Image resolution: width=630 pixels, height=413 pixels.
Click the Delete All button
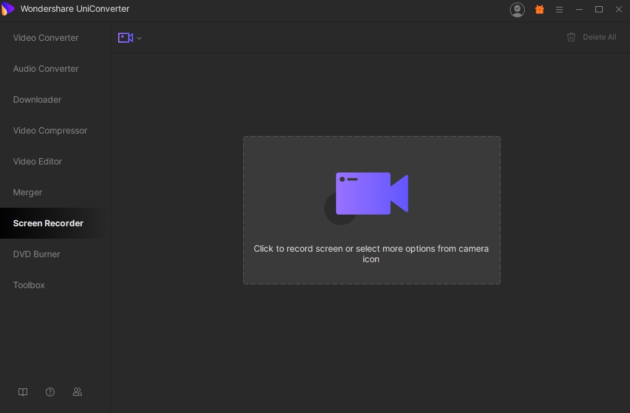(592, 37)
